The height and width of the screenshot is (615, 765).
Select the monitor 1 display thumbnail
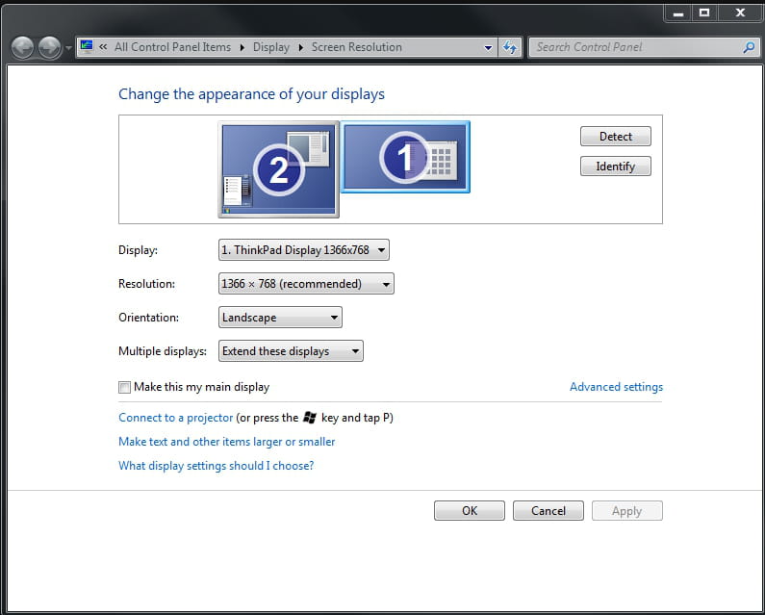point(405,157)
